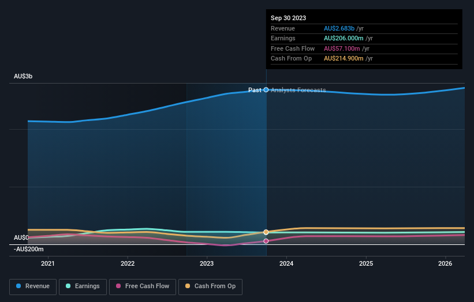This screenshot has width=474, height=302.
Task: Select the pink Free Cash Flow marker
Action: pos(266,241)
